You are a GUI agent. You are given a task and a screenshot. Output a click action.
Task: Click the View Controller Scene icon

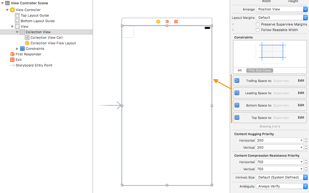tap(7, 3)
